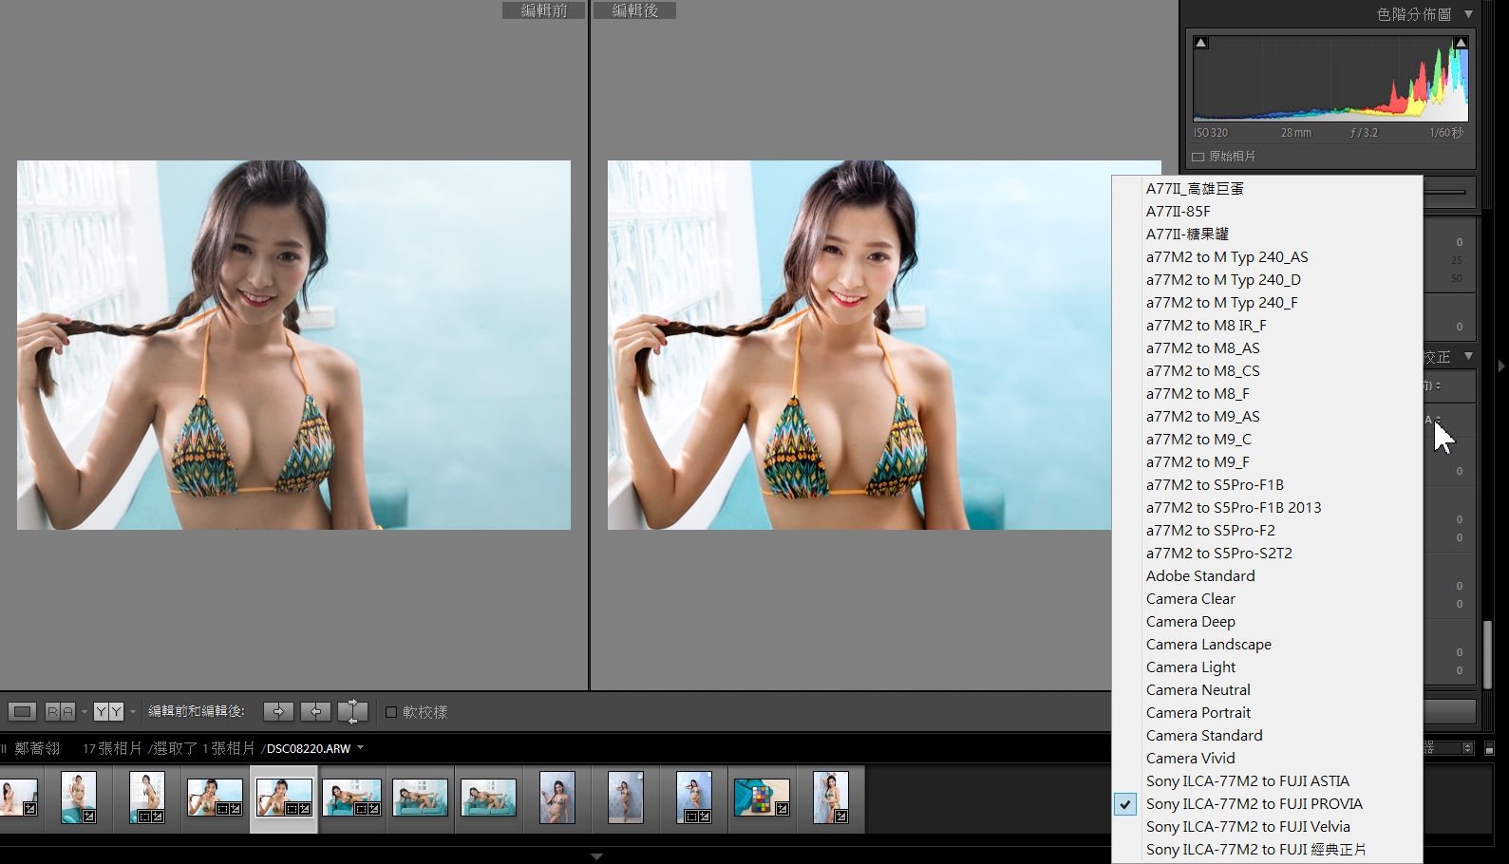Viewport: 1509px width, 864px height.
Task: Open dropdown arrow beside Y|Y view button
Action: coord(133,711)
